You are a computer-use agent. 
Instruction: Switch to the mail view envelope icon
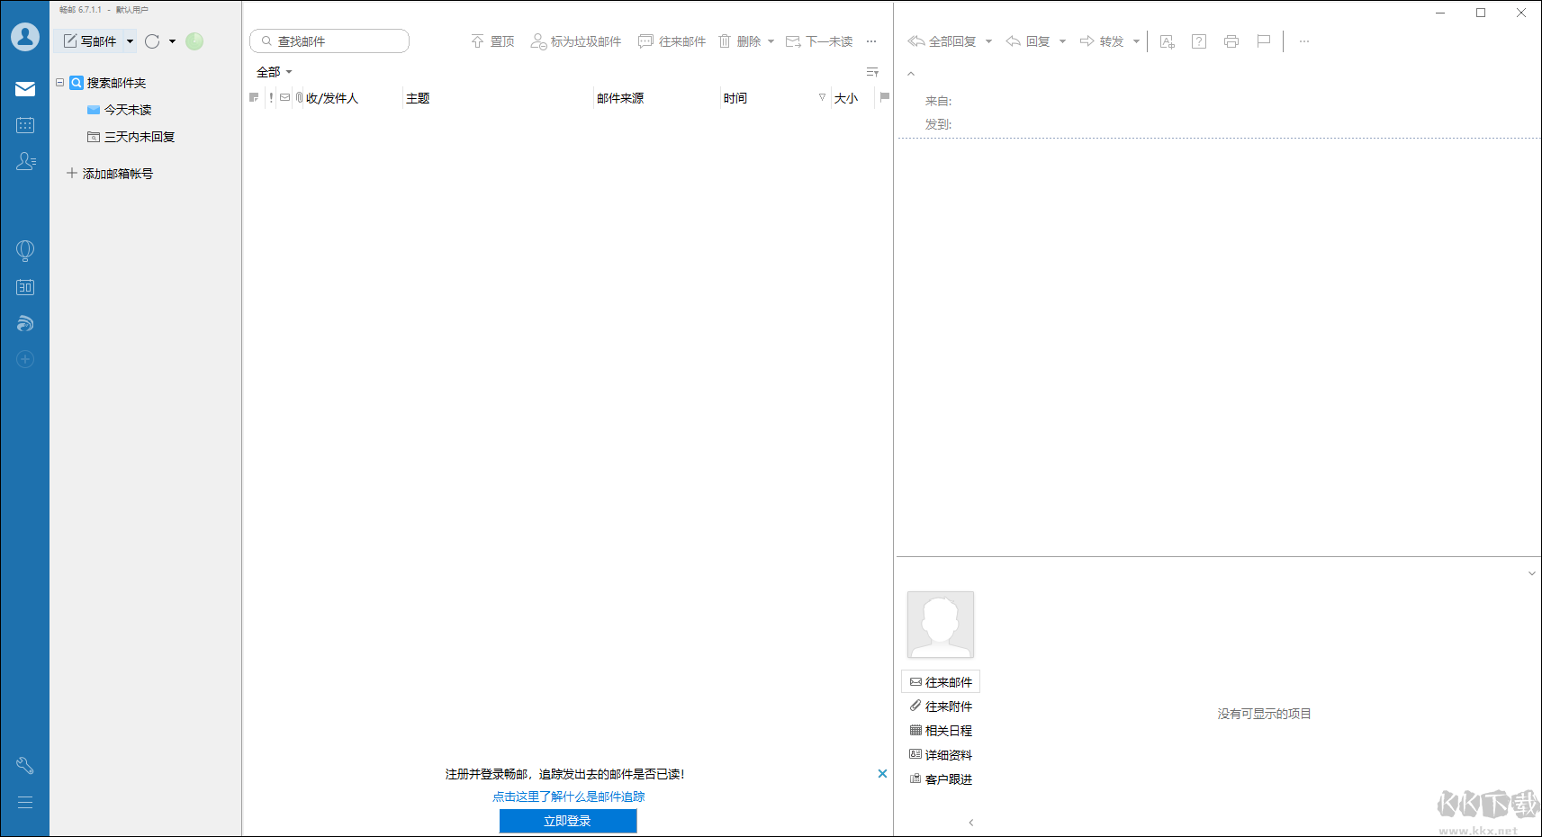[25, 89]
